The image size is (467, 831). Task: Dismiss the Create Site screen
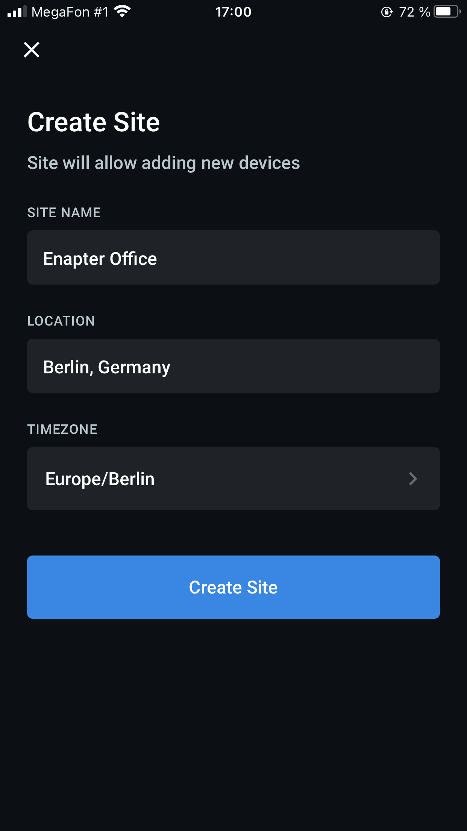31,50
